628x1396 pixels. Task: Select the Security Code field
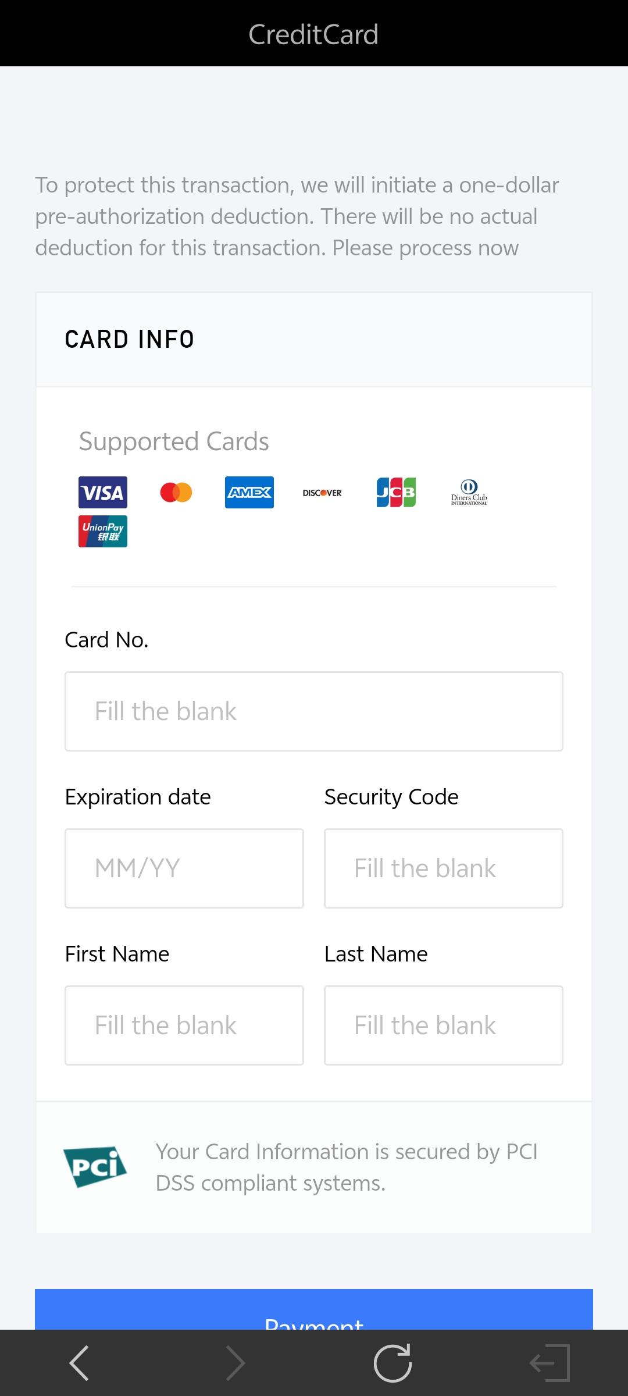click(444, 868)
